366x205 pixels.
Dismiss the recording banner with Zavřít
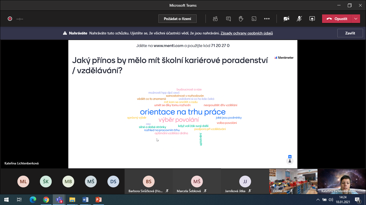[x=350, y=33]
